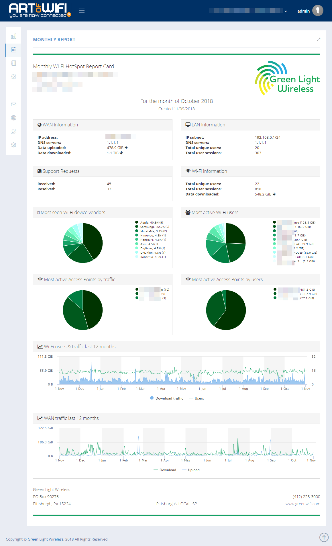Toggle the Download series in WAN chart legend
This screenshot has width=332, height=546.
pyautogui.click(x=165, y=470)
